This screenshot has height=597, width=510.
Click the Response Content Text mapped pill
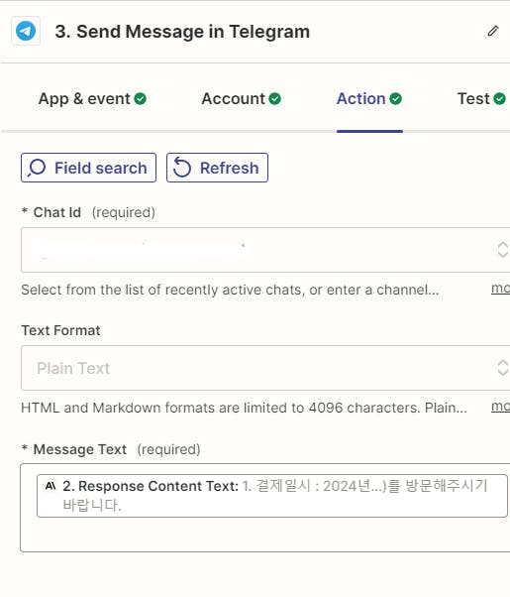pyautogui.click(x=272, y=496)
